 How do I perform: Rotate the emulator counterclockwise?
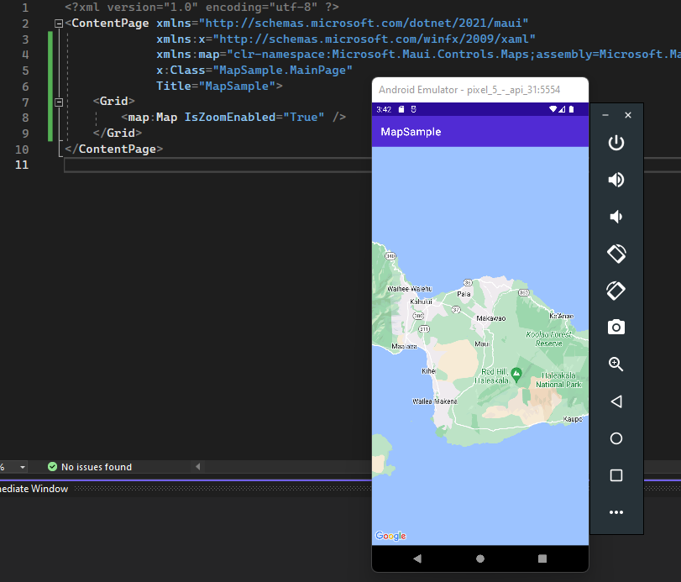[616, 253]
